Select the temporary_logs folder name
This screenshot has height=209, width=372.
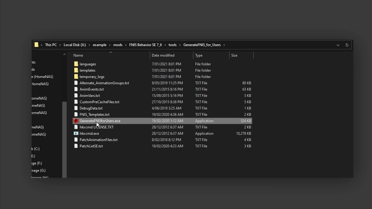tap(92, 77)
